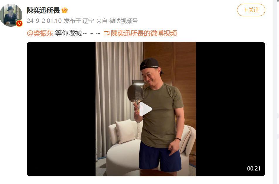Click the man's face in the video frame
Screen dimensions: 279x184
[x=152, y=76]
